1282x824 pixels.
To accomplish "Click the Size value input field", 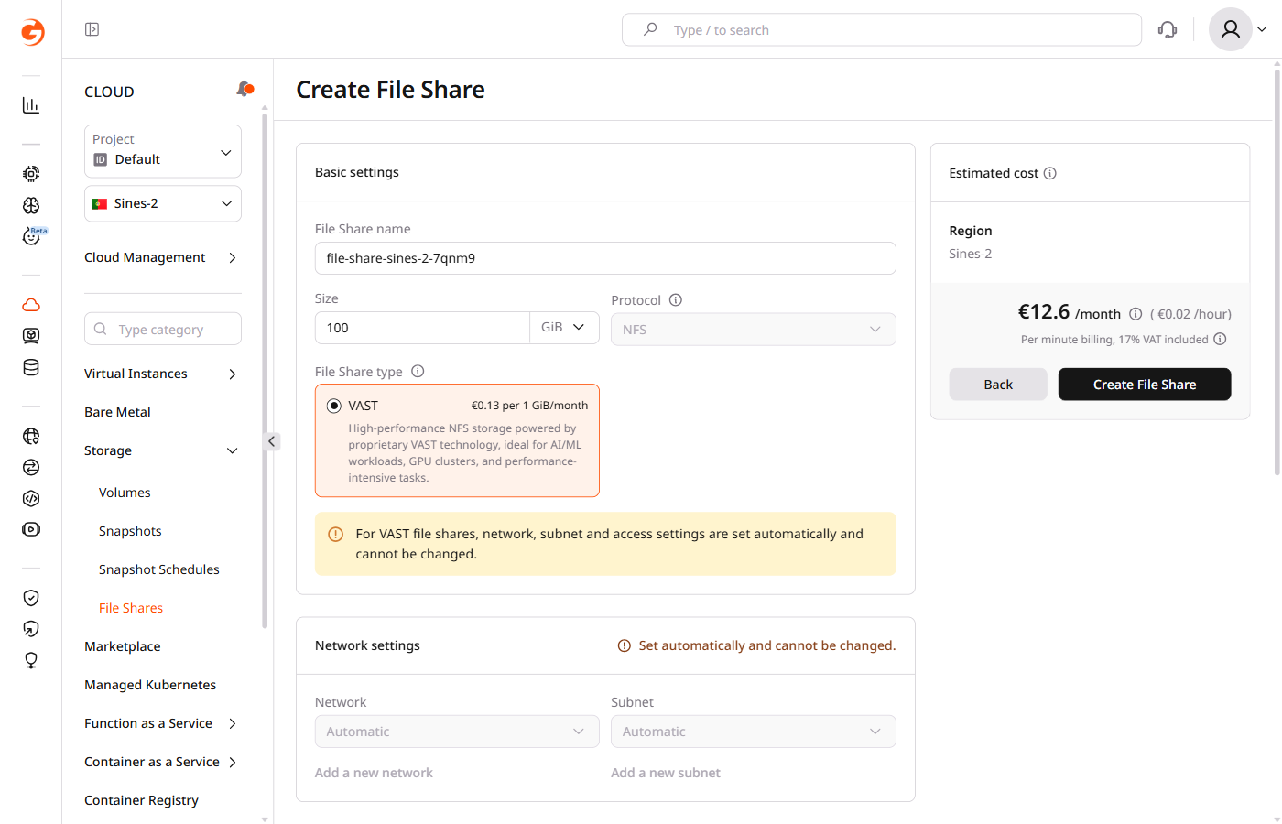I will [x=422, y=328].
